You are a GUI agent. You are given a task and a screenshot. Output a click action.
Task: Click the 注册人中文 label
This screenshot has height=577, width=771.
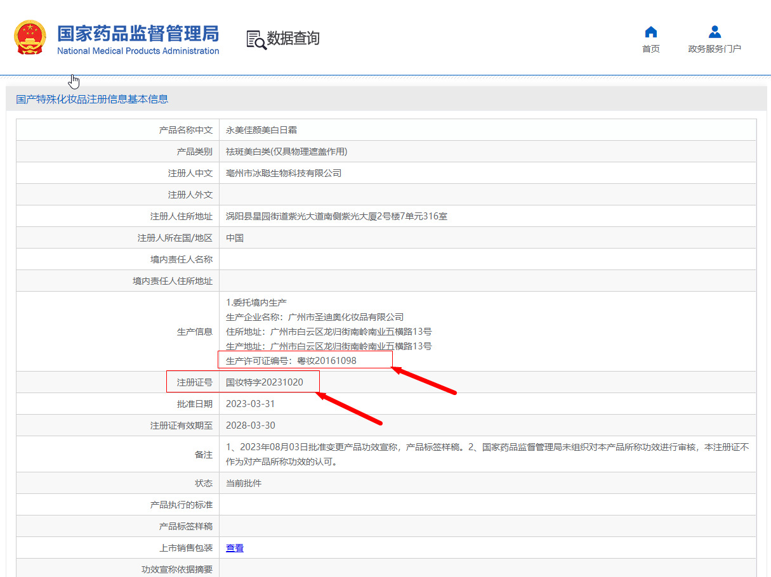[x=190, y=173]
